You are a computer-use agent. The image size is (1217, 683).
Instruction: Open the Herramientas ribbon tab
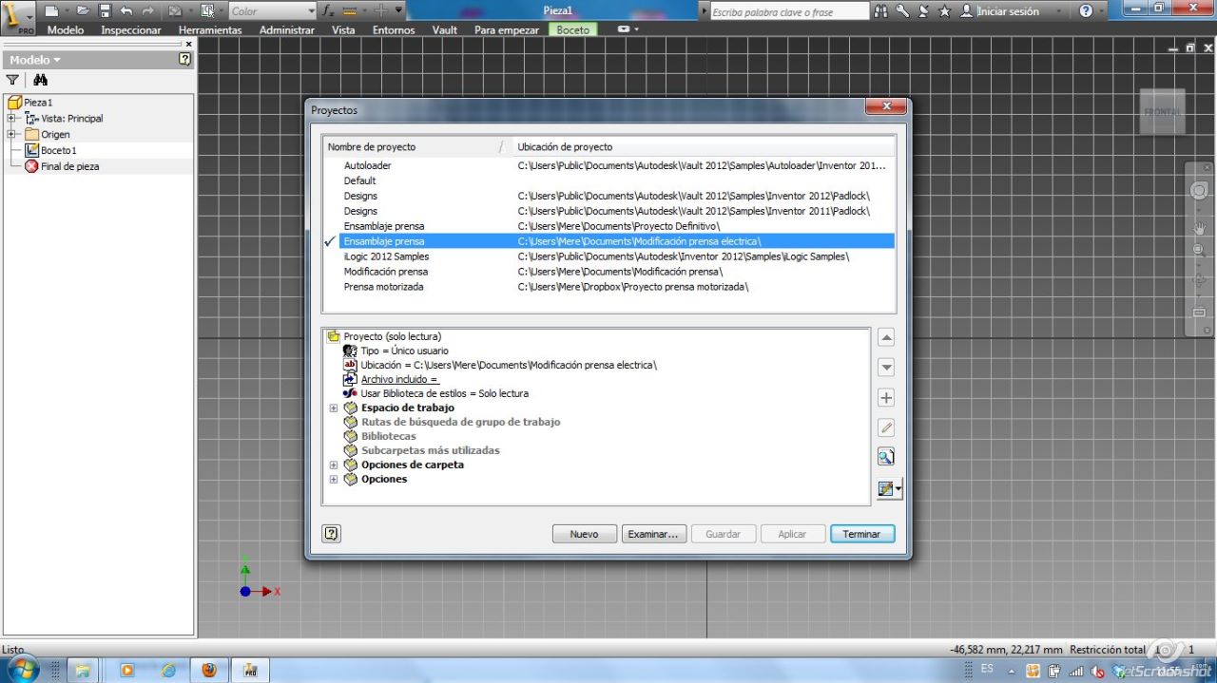click(210, 29)
